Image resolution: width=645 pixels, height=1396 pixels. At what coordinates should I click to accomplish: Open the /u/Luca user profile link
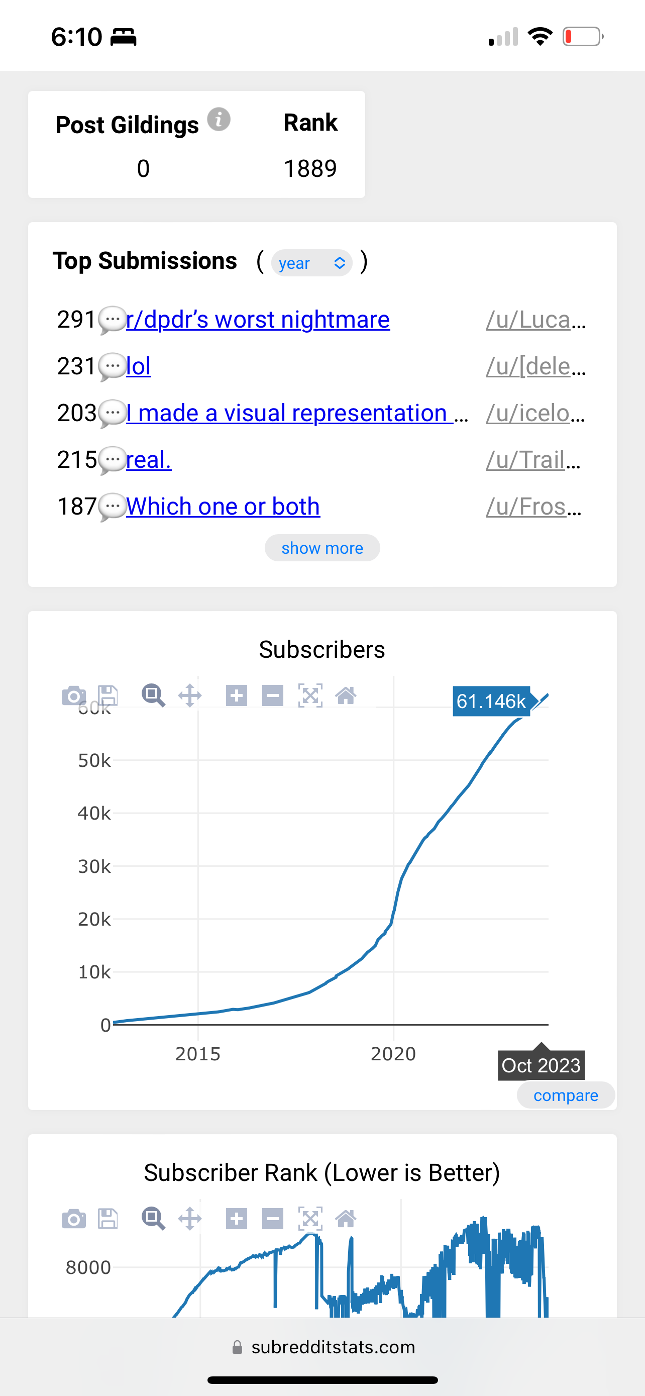coord(536,319)
